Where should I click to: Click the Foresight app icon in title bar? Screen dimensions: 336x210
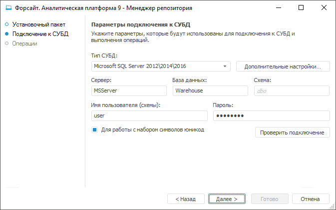pos(8,8)
